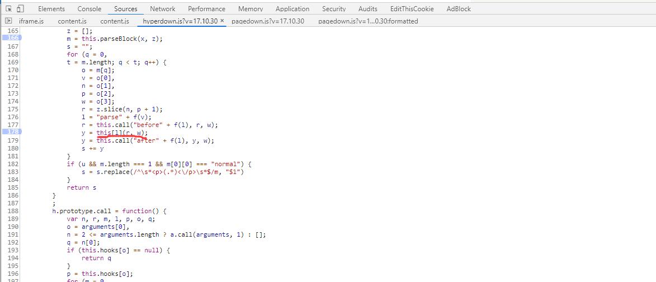Close the hyperdown.js file tab

222,21
